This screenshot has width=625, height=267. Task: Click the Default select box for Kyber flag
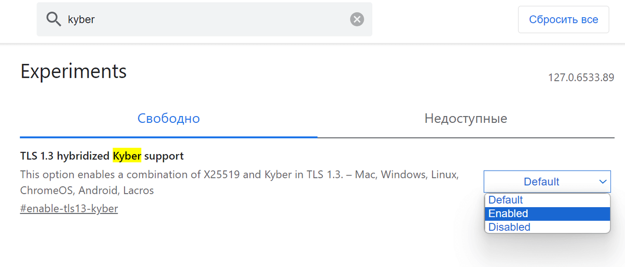(x=547, y=182)
